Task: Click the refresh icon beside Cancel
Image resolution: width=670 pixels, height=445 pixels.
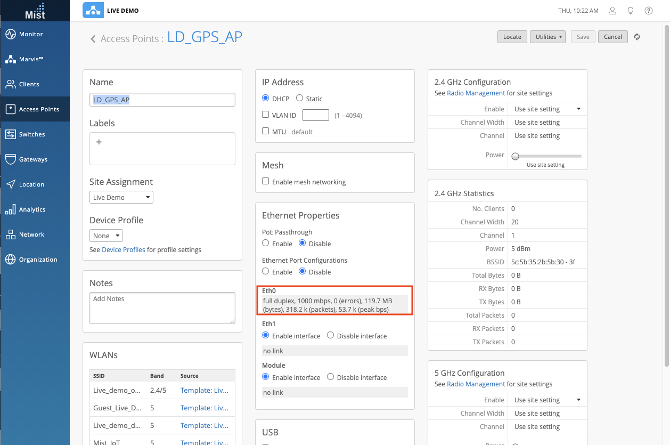Action: click(x=636, y=37)
